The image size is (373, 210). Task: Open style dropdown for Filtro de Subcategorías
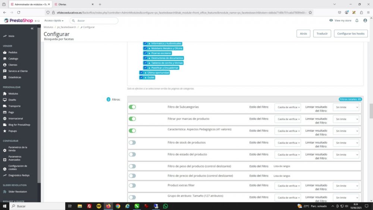point(288,107)
